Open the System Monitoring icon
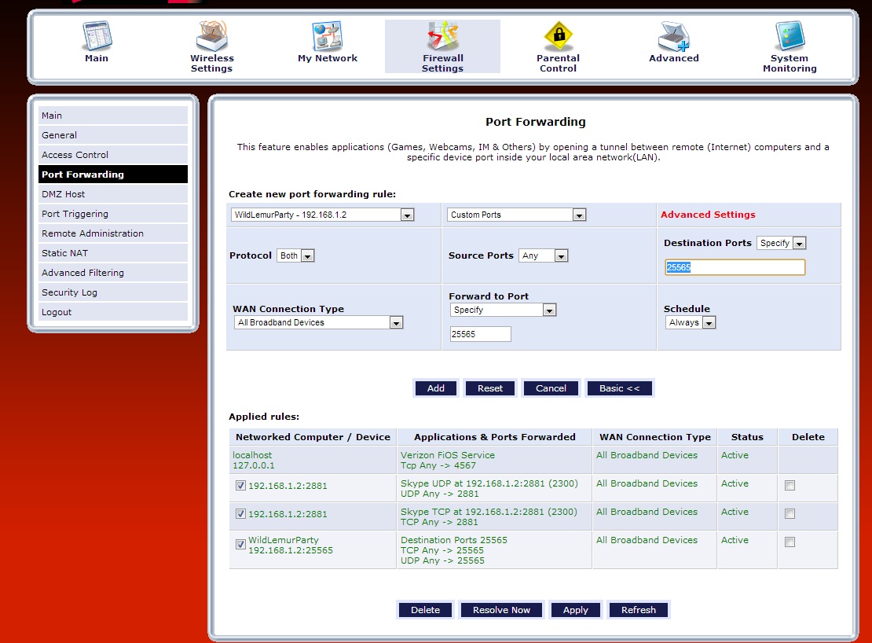872x643 pixels. point(790,36)
